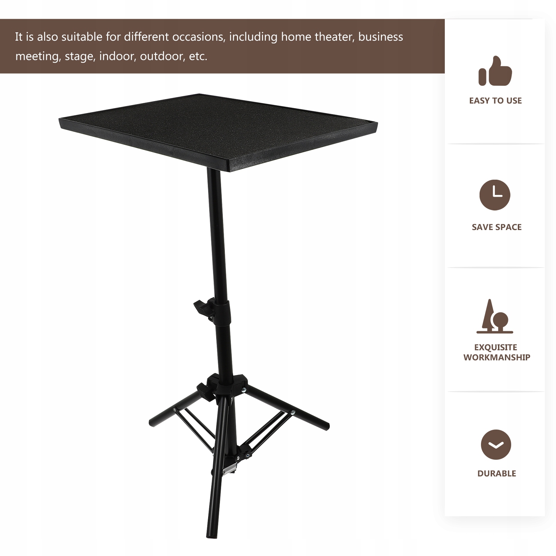Viewport: 556px width, 556px height.
Task: Click the EXQUISITE WORKMANSHIP label
Action: pos(497,352)
